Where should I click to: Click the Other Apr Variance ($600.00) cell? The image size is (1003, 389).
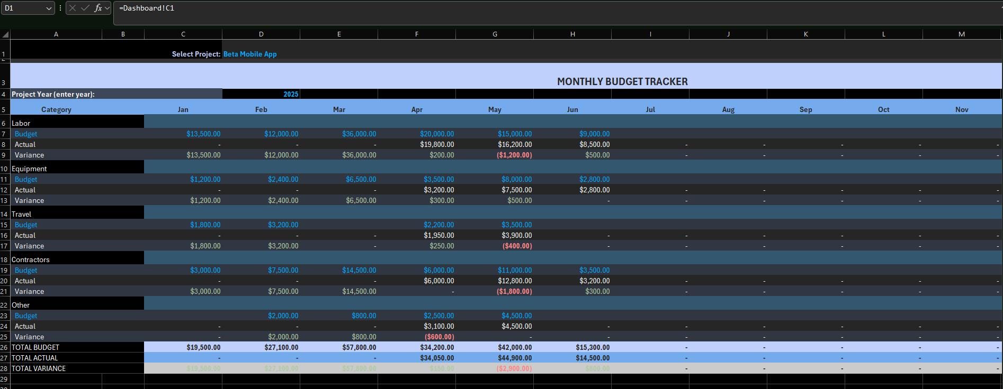coord(417,337)
